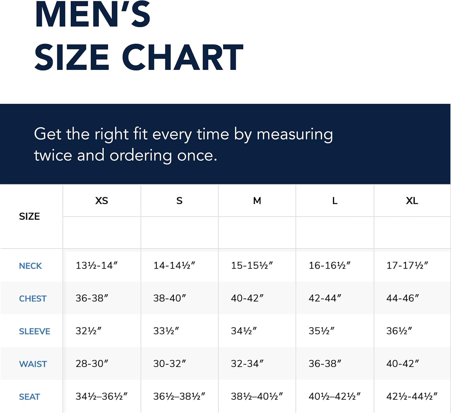Select the XS waist value 28-30″
This screenshot has height=413, width=451.
pyautogui.click(x=92, y=364)
